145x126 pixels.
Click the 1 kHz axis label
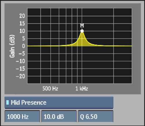(x=82, y=88)
